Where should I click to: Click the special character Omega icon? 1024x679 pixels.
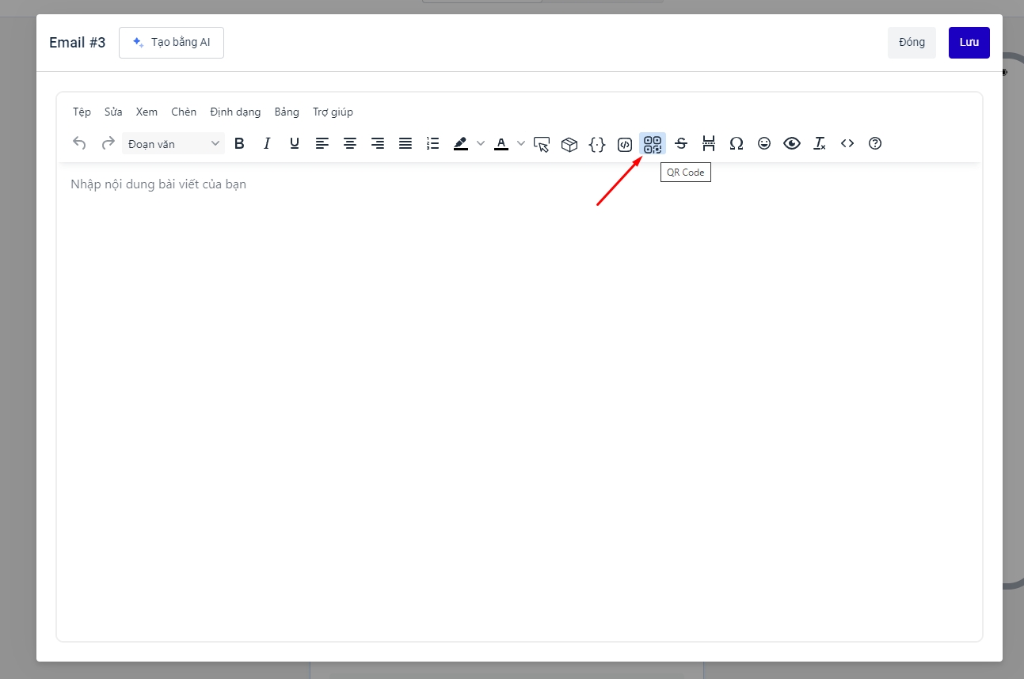[737, 143]
